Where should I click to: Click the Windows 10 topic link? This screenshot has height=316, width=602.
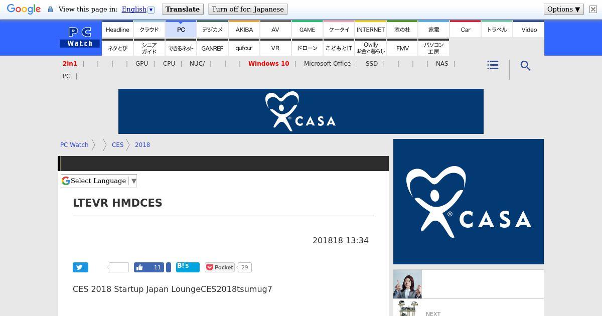pyautogui.click(x=268, y=64)
